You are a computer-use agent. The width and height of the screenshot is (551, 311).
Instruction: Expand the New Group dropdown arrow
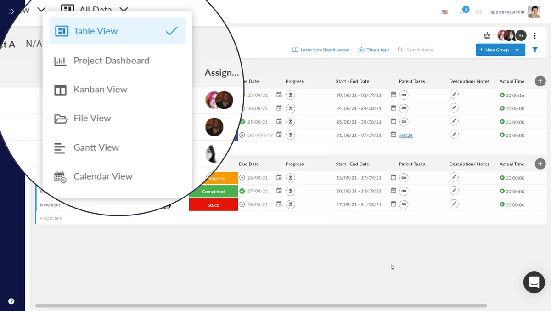(x=517, y=50)
